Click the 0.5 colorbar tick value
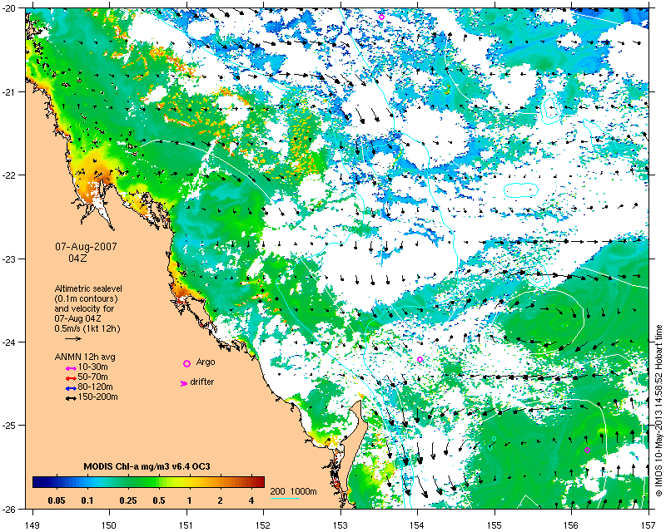 (x=159, y=500)
